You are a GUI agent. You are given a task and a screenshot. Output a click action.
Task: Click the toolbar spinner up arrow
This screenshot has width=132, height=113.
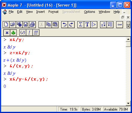coord(128,23)
